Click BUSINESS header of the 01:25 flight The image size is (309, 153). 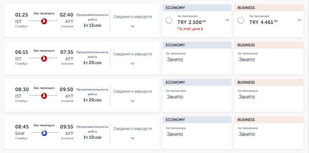269,8
